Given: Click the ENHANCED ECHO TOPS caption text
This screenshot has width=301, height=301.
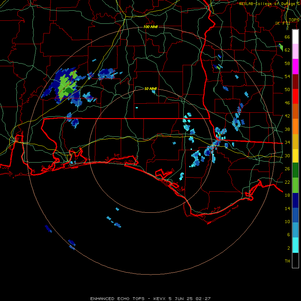Looking at the screenshot, I should coord(150,299).
